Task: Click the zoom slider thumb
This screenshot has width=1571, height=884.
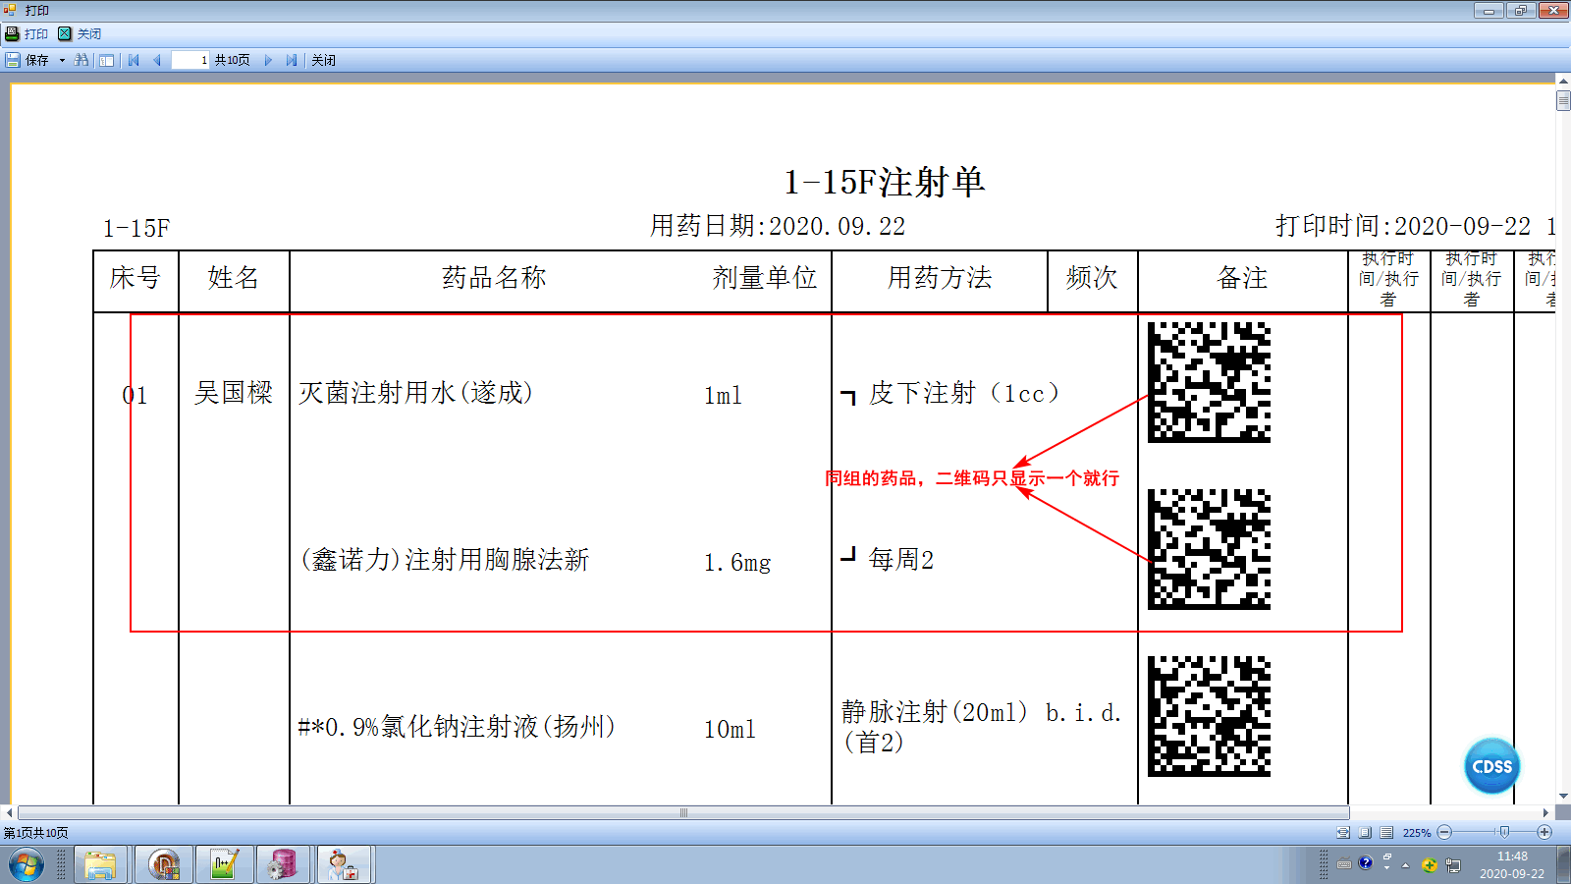Action: [x=1504, y=832]
